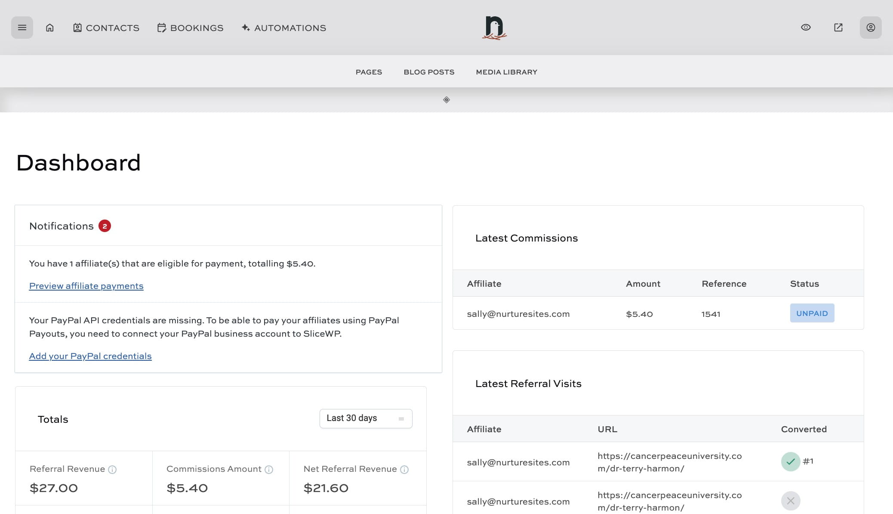The width and height of the screenshot is (893, 514).
Task: Open the hamburger menu button
Action: [x=22, y=28]
